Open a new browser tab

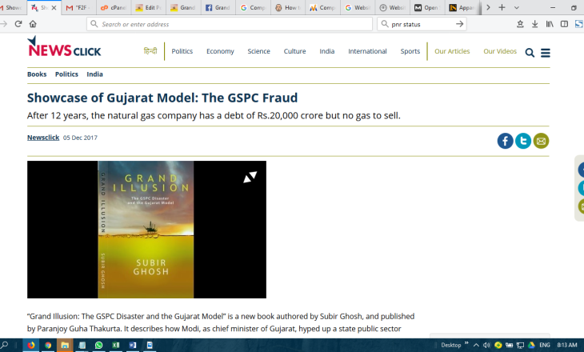tap(502, 7)
